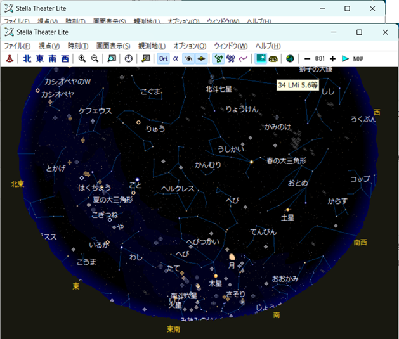This screenshot has height=339, width=399.
Task: Click the りょうけん constellation label
Action: tap(242, 109)
